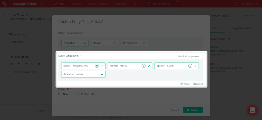The image size is (262, 120).
Task: Click Localized badge on Spanish tile
Action: pos(190,66)
